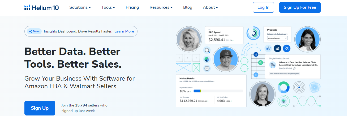The image size is (348, 116).
Task: Follow the Learn More link
Action: 124,31
